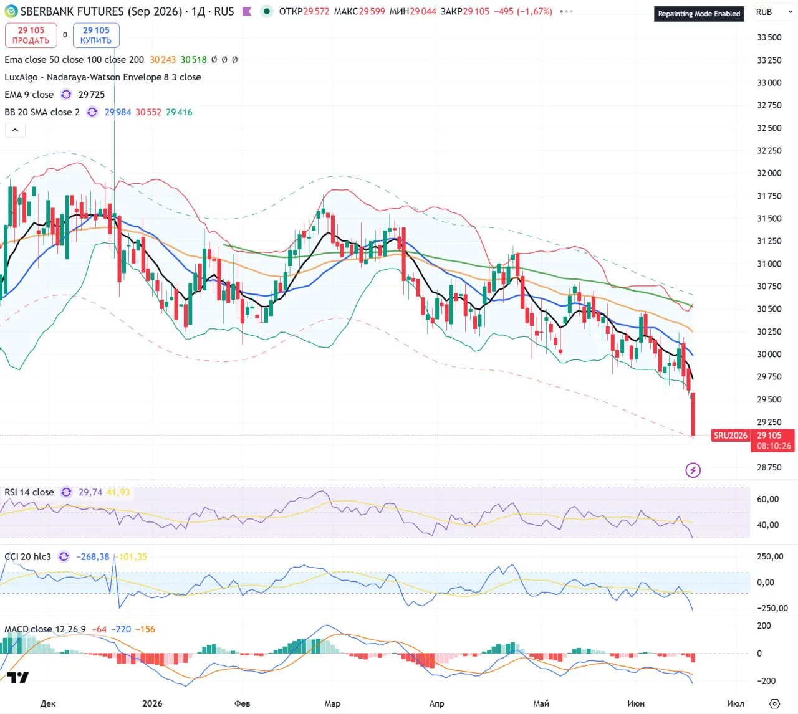
Task: Click the 32 000 price axis label
Action: (x=769, y=173)
